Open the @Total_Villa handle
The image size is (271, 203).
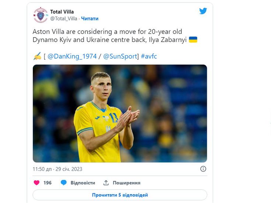pyautogui.click(x=63, y=18)
